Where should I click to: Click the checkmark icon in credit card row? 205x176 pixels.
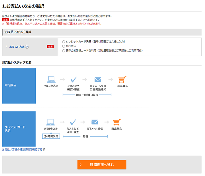(73, 122)
